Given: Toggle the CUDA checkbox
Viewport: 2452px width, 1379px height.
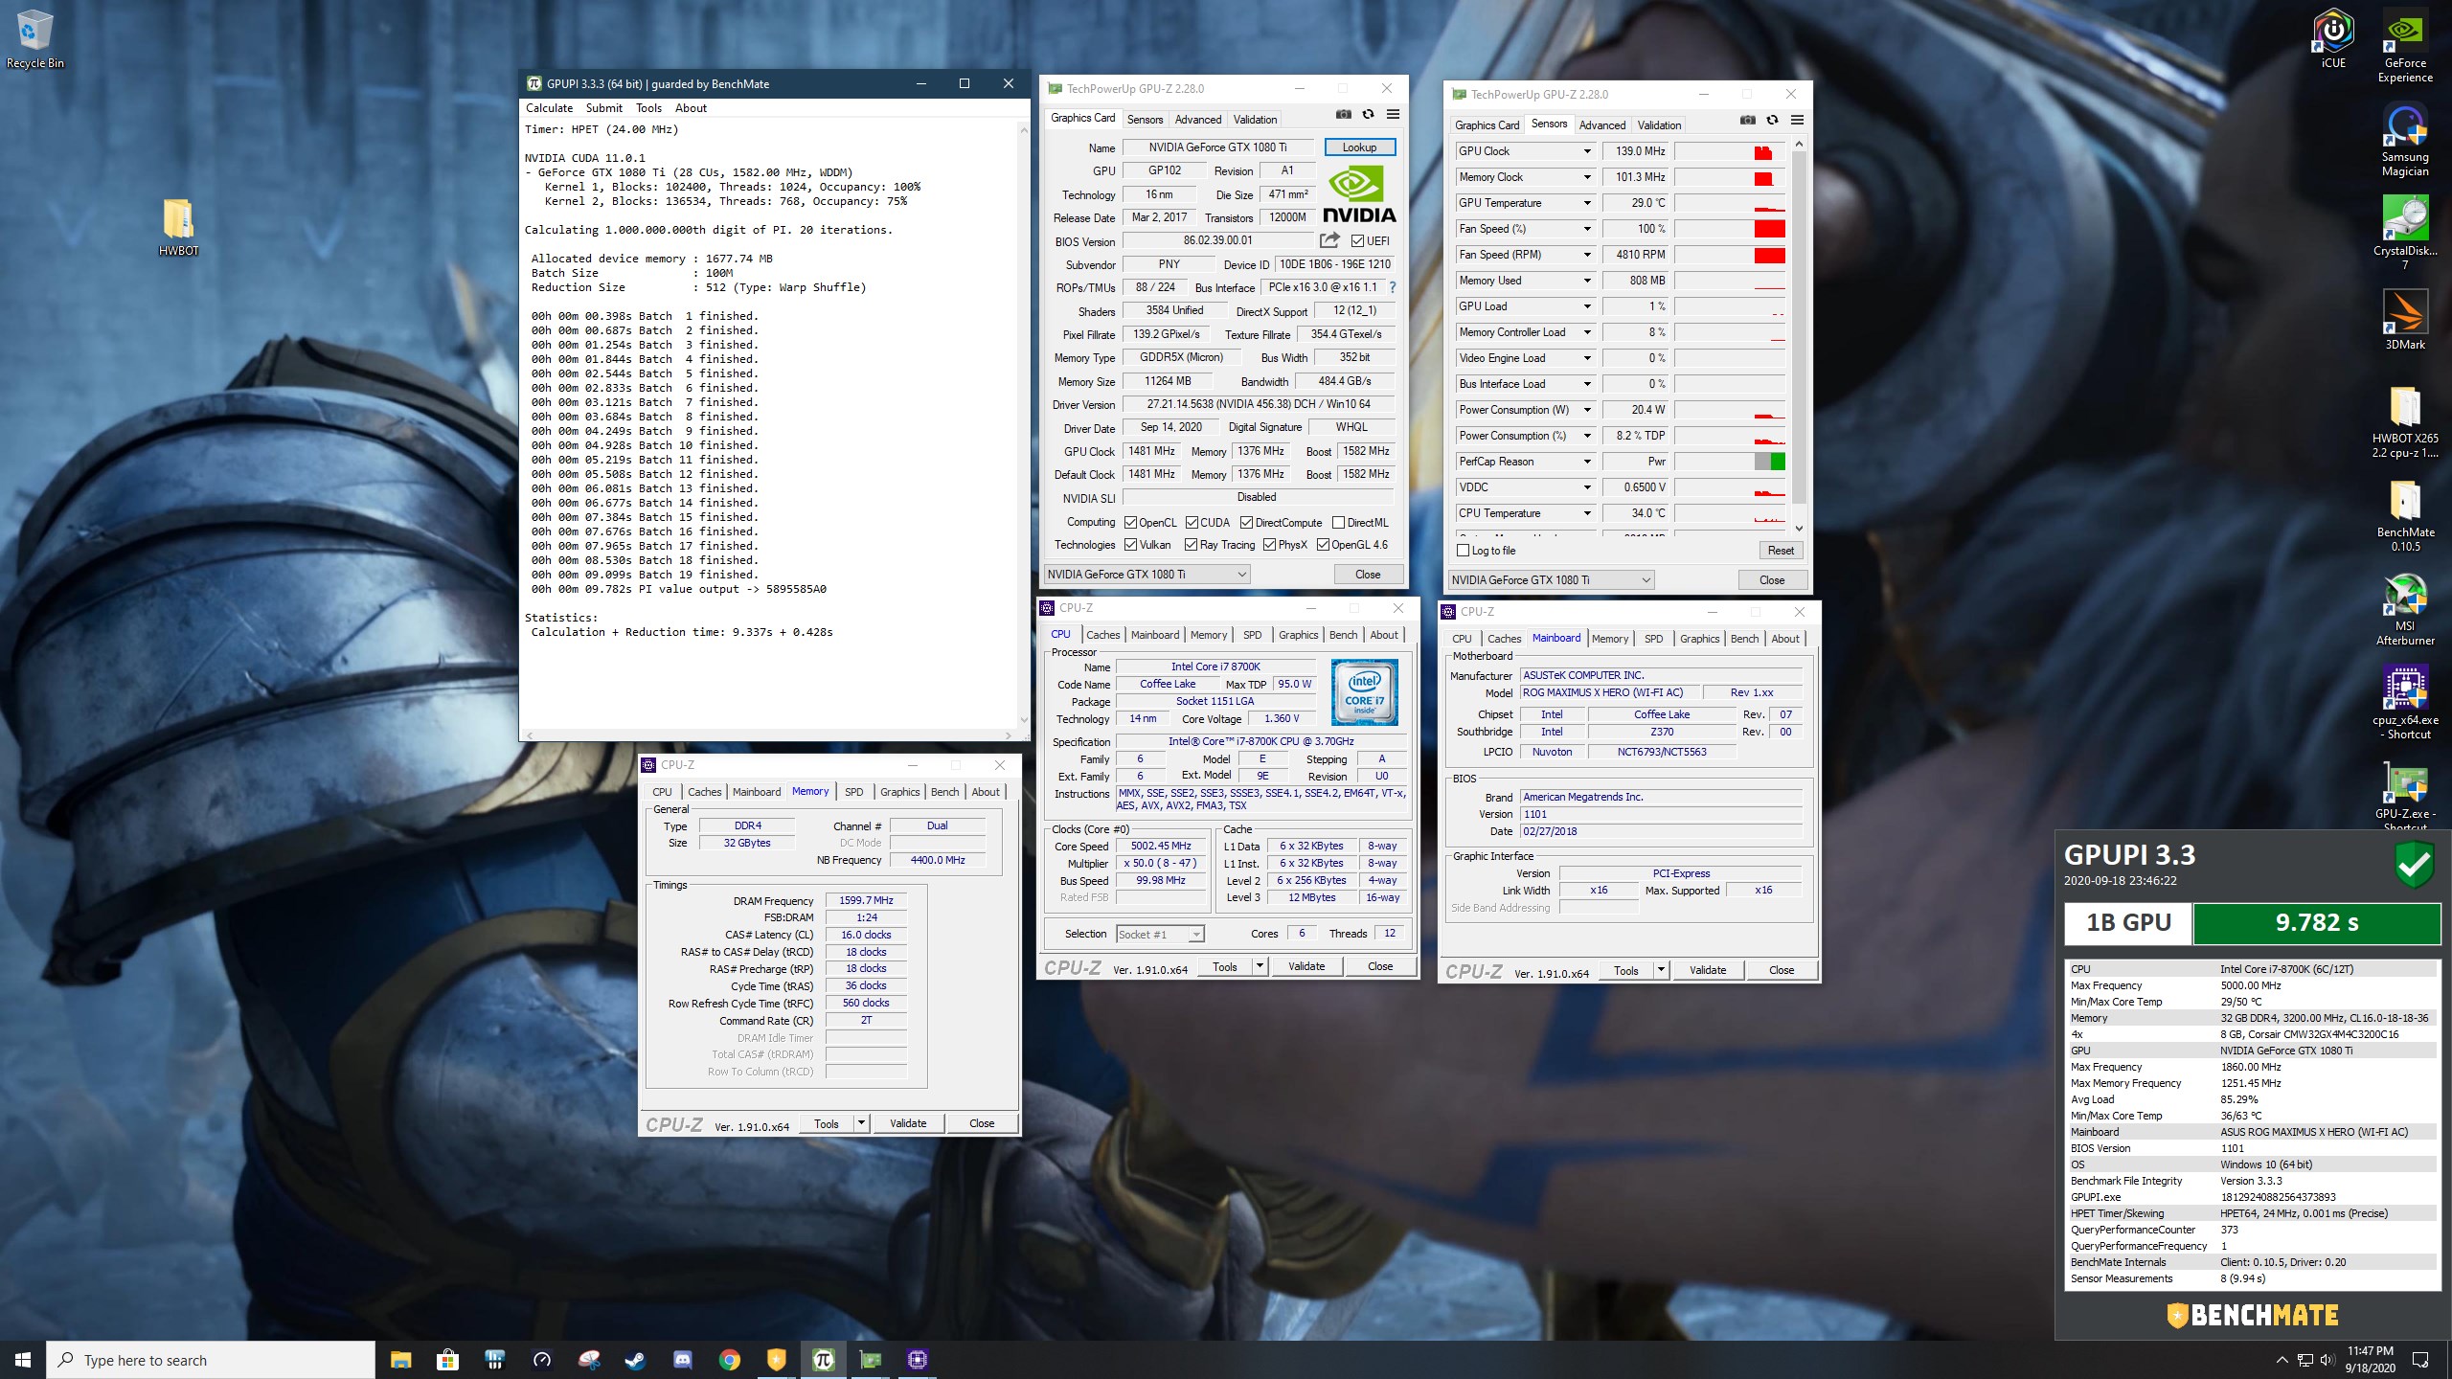Looking at the screenshot, I should pyautogui.click(x=1192, y=523).
